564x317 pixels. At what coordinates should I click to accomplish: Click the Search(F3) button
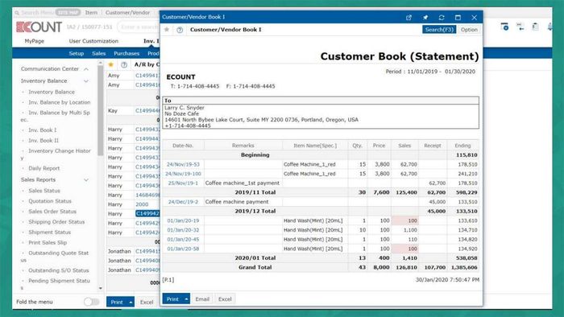click(439, 30)
